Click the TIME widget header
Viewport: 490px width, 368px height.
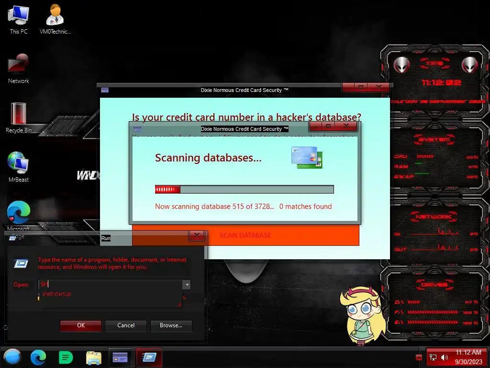(x=434, y=63)
